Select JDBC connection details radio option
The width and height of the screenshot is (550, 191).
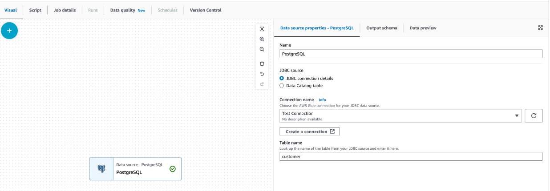point(282,78)
